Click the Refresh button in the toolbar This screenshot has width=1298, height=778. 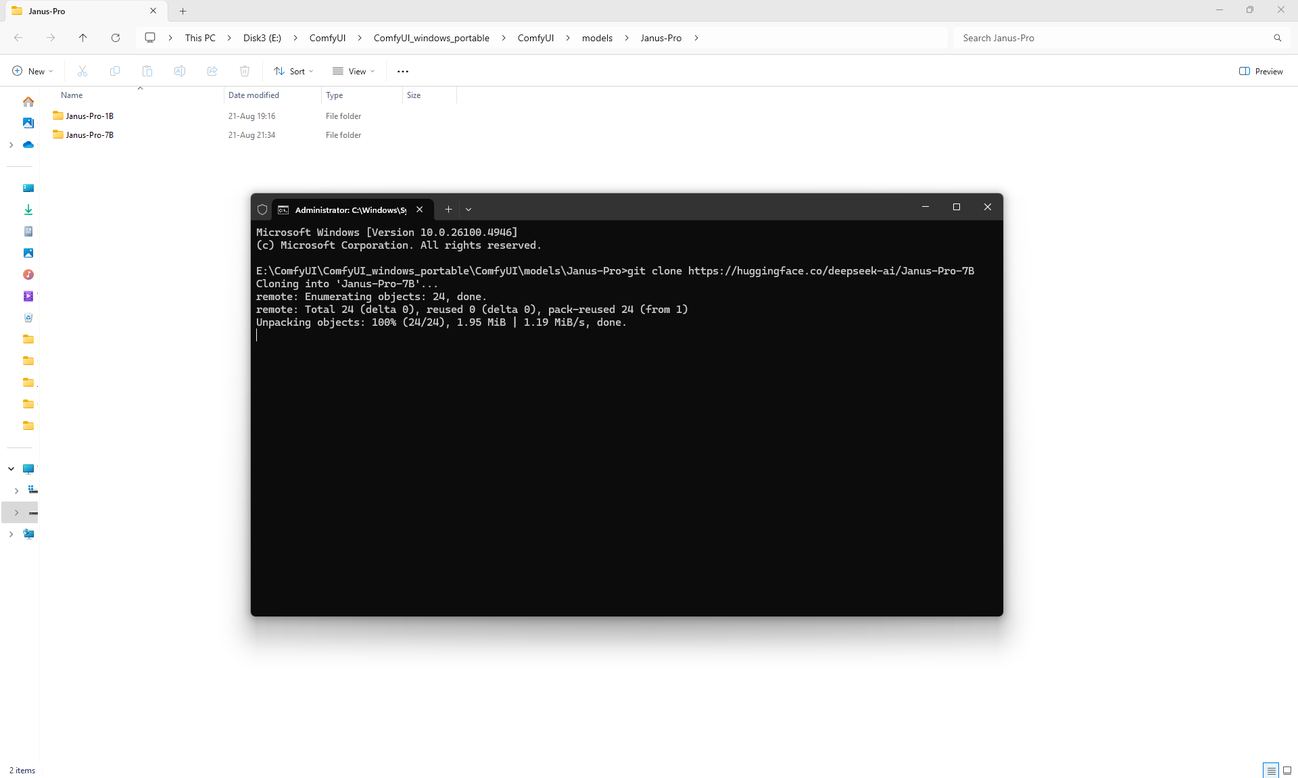(x=116, y=38)
